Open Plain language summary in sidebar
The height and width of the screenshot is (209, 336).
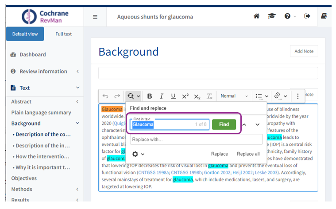tap(41, 113)
